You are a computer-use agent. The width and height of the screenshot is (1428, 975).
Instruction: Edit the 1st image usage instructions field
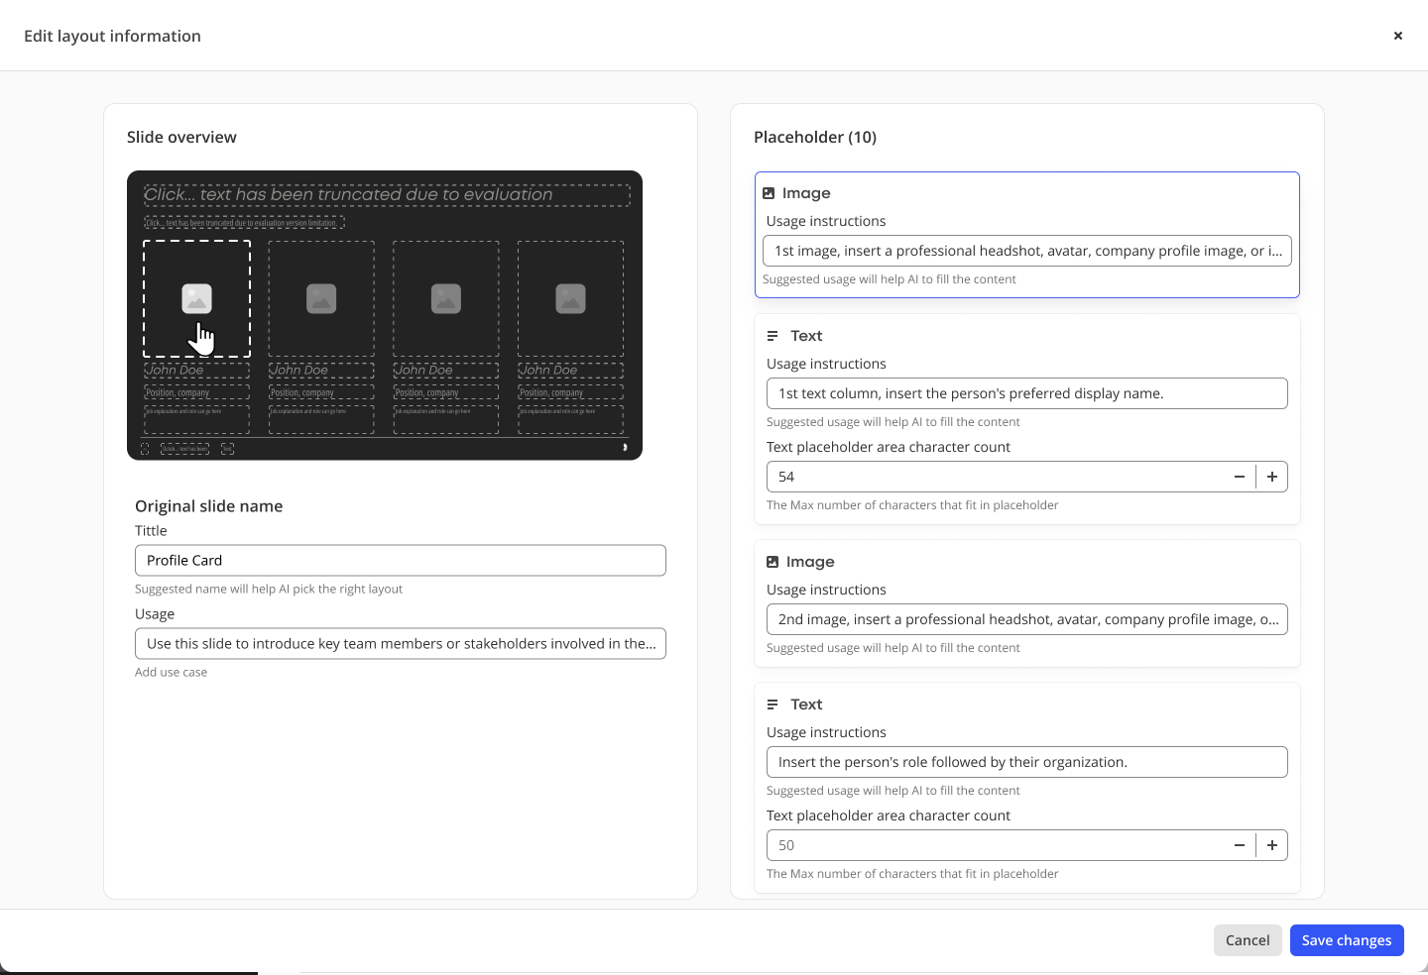pos(1027,251)
